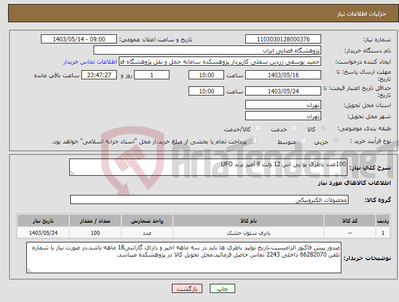Click the row number cell 1
The width and height of the screenshot is (399, 302).
pyautogui.click(x=383, y=233)
